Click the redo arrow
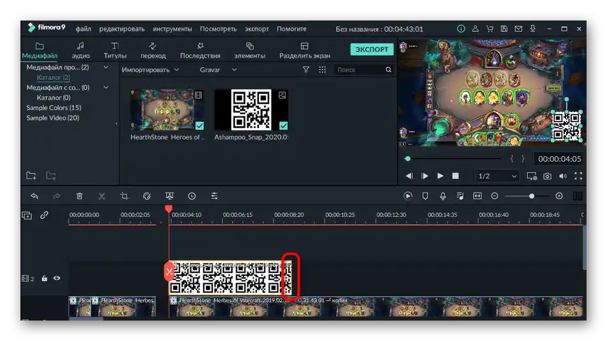Screen dimensions: 607x341 pos(56,196)
